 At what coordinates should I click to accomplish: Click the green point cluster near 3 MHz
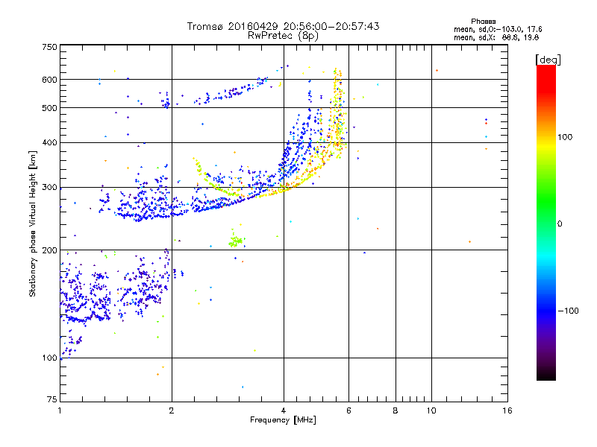tap(236, 240)
